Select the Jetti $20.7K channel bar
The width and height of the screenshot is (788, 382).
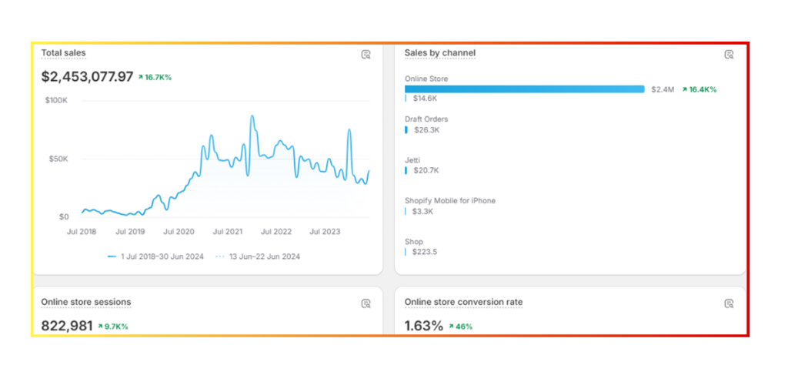(x=406, y=170)
